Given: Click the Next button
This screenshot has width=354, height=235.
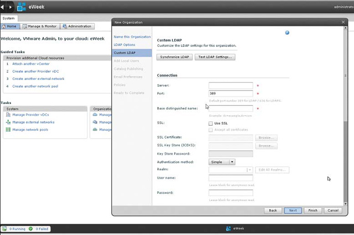Looking at the screenshot, I should pos(293,211).
